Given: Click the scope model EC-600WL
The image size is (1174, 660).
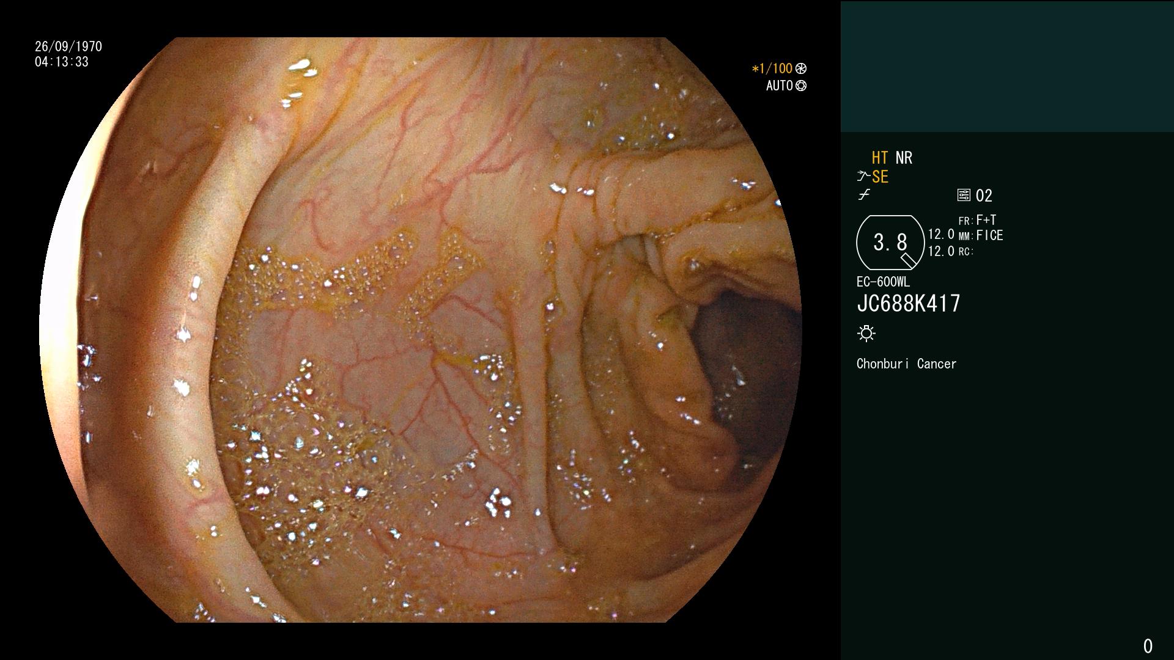Looking at the screenshot, I should pyautogui.click(x=883, y=282).
